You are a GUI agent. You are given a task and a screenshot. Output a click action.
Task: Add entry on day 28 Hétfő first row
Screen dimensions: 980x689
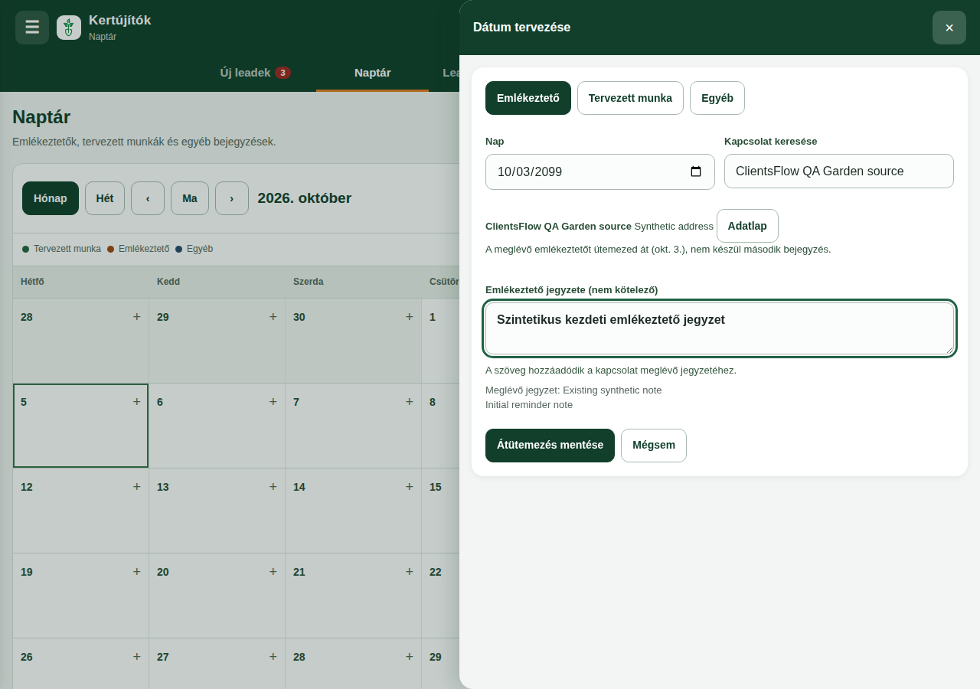tap(137, 316)
